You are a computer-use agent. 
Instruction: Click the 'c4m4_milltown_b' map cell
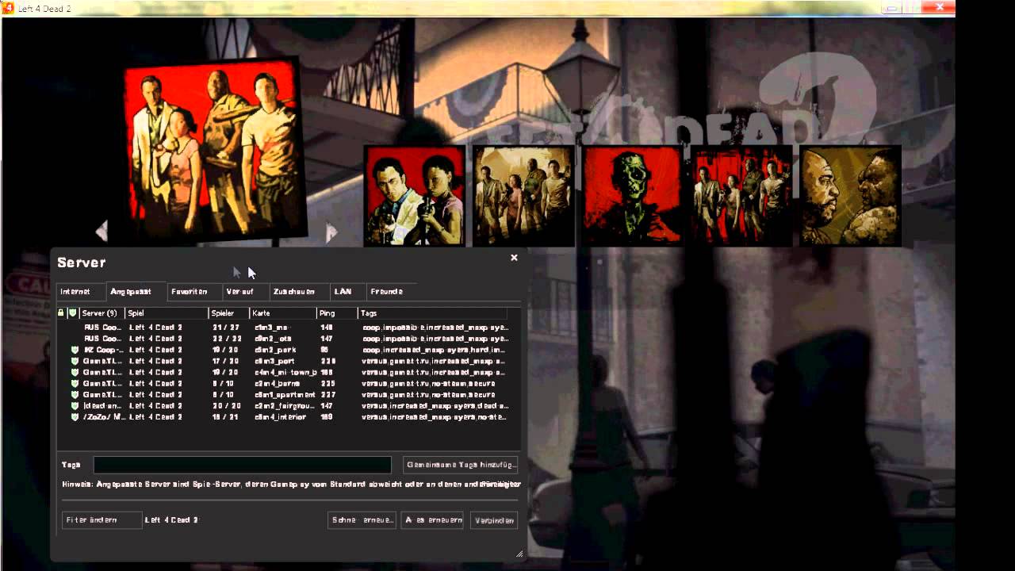(285, 372)
